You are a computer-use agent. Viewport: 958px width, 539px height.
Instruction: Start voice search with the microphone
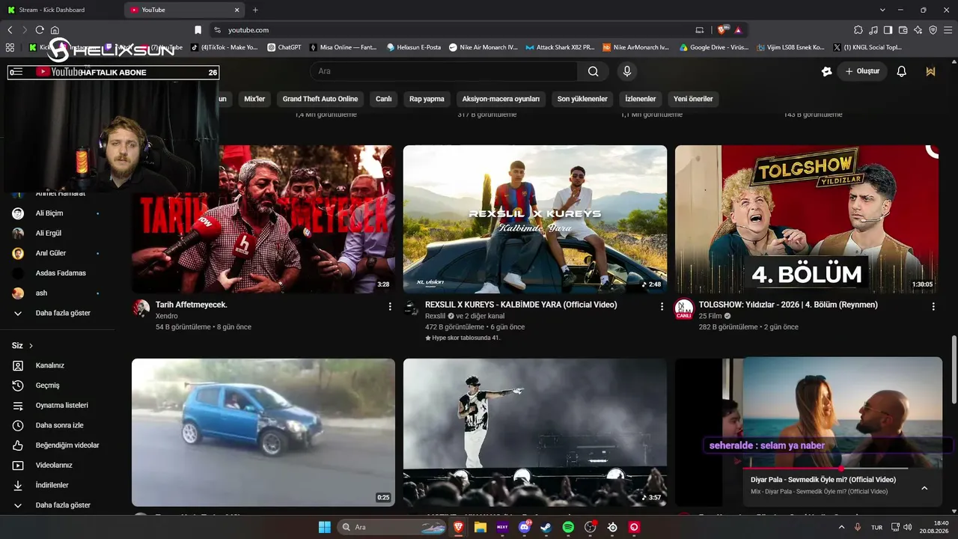[x=627, y=71]
